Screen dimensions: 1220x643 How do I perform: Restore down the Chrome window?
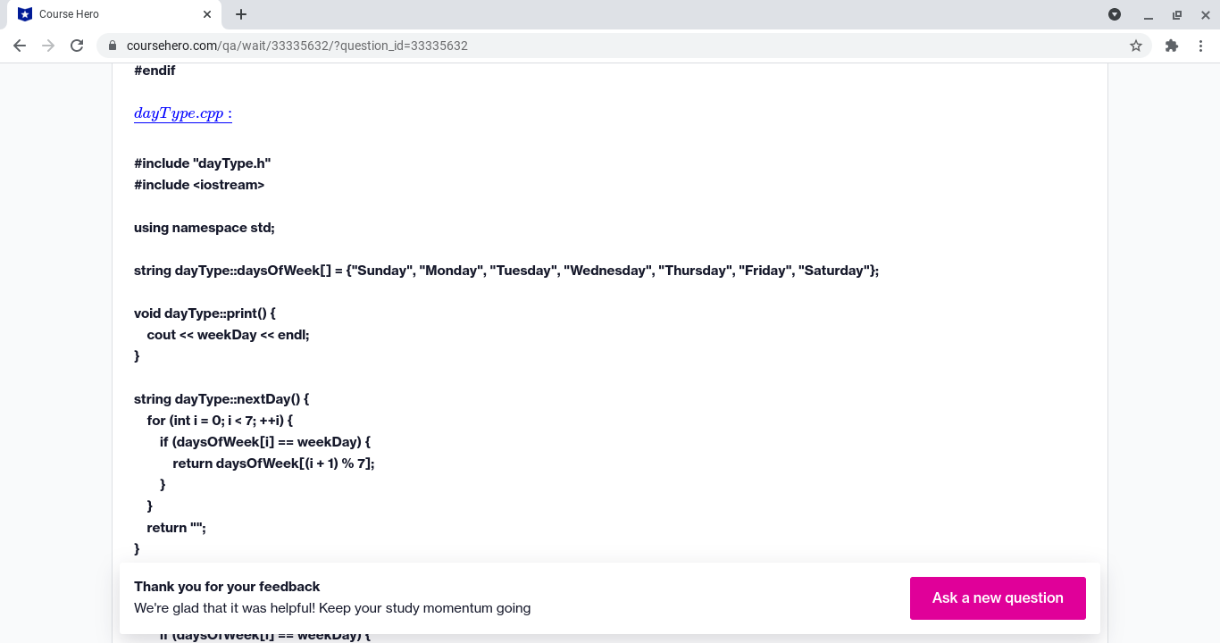point(1177,14)
